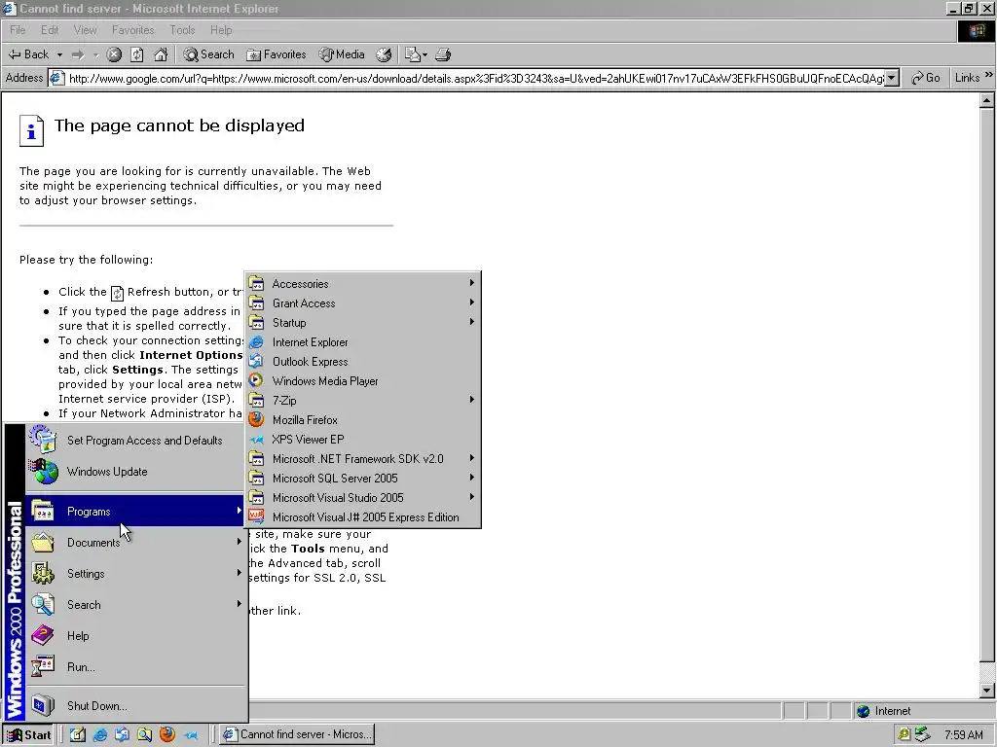Open the Run... dialog from Start menu
Viewport: 997px width, 747px height.
(x=135, y=667)
